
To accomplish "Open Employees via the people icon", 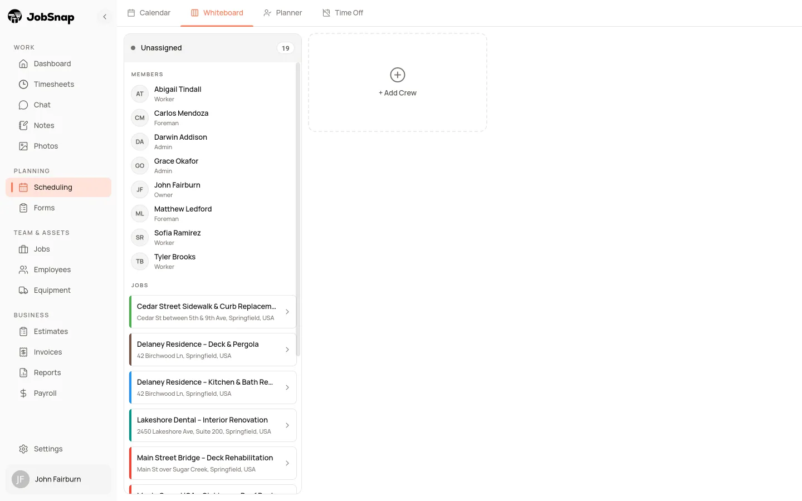I will coord(23,270).
